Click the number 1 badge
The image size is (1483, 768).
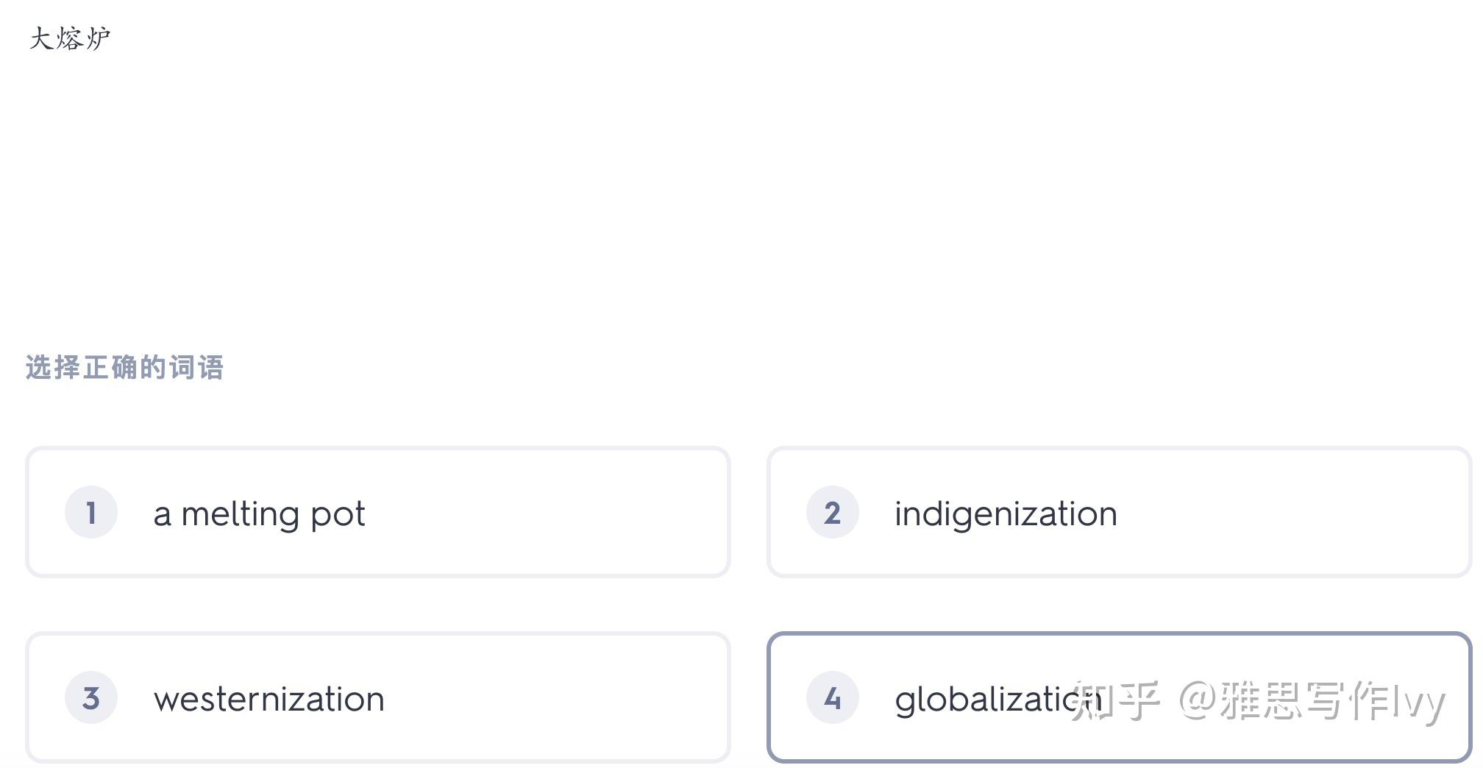[x=91, y=512]
